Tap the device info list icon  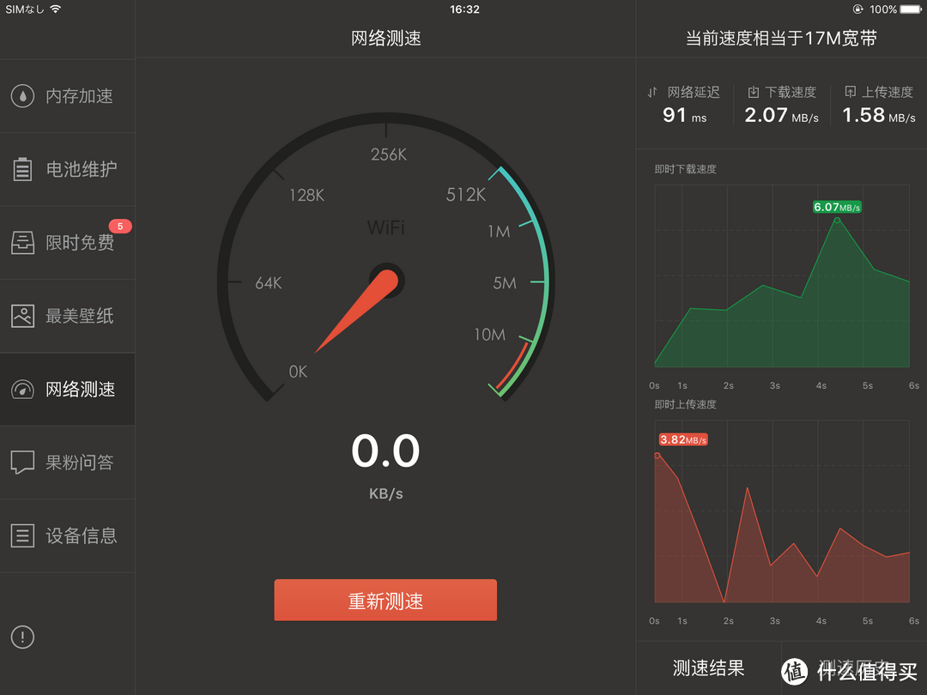(22, 535)
